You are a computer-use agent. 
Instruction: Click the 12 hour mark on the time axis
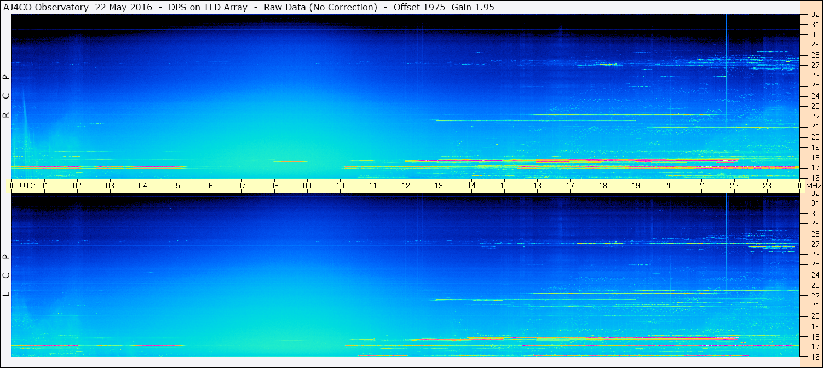coord(406,186)
